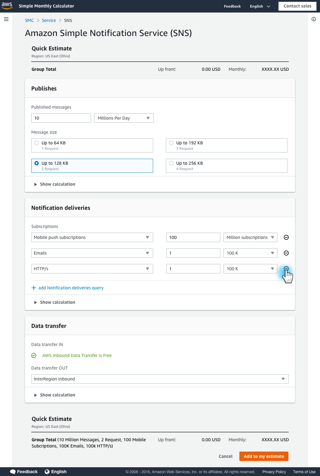Viewport: 320px width, 476px height.
Task: Go to SMC breadcrumb
Action: tap(29, 20)
